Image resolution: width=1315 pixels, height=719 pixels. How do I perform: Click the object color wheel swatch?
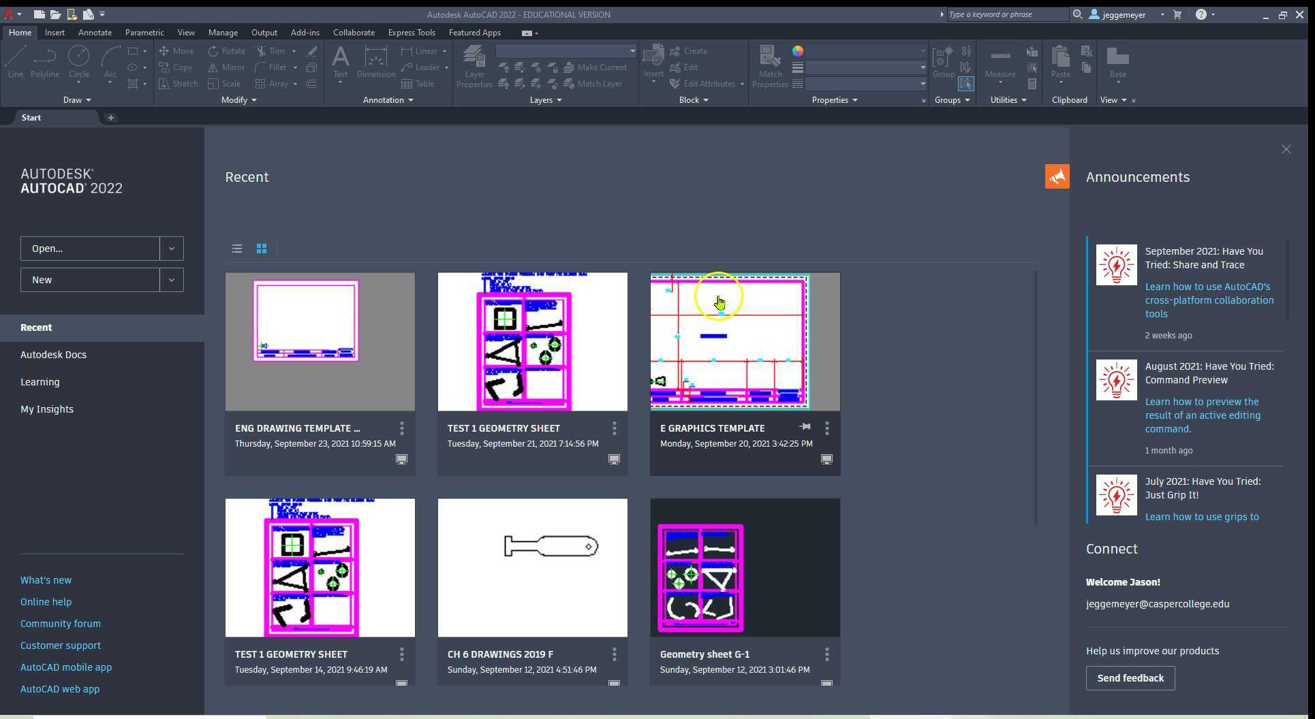797,51
